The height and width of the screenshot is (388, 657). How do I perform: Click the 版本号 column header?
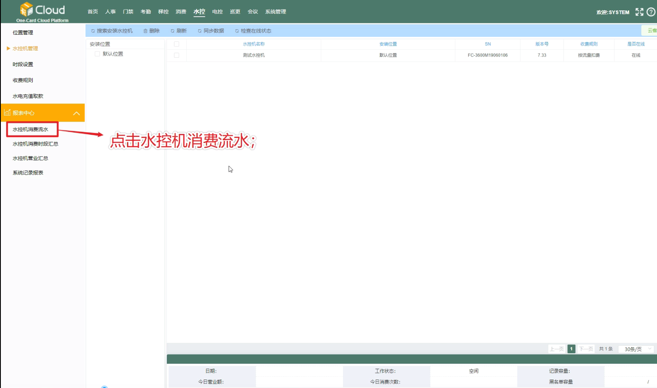(542, 44)
